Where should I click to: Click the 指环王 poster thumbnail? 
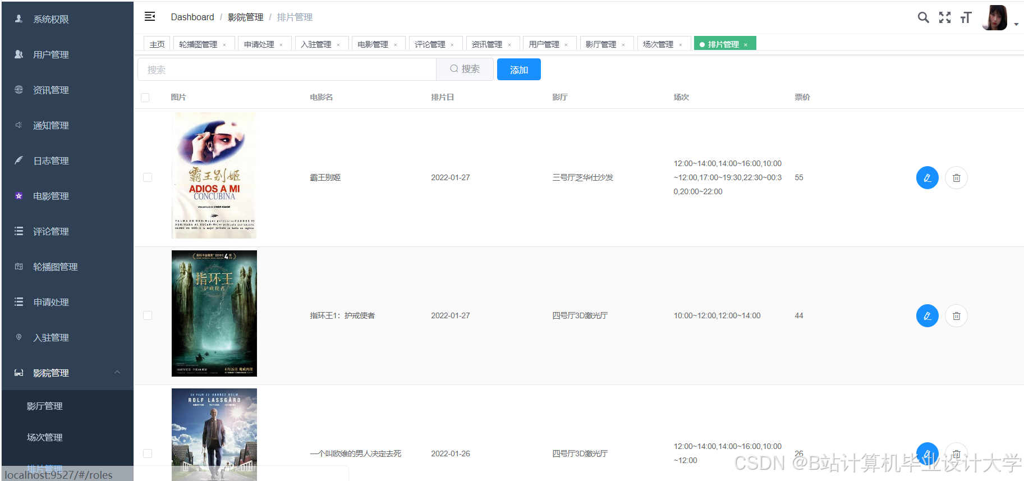[x=214, y=313]
